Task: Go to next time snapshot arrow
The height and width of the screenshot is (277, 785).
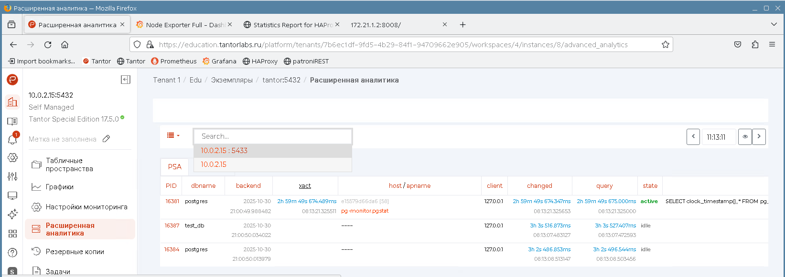Action: (759, 137)
